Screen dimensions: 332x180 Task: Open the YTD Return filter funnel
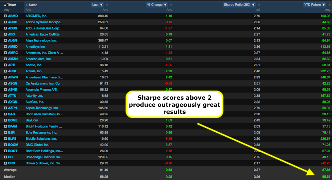(324, 5)
